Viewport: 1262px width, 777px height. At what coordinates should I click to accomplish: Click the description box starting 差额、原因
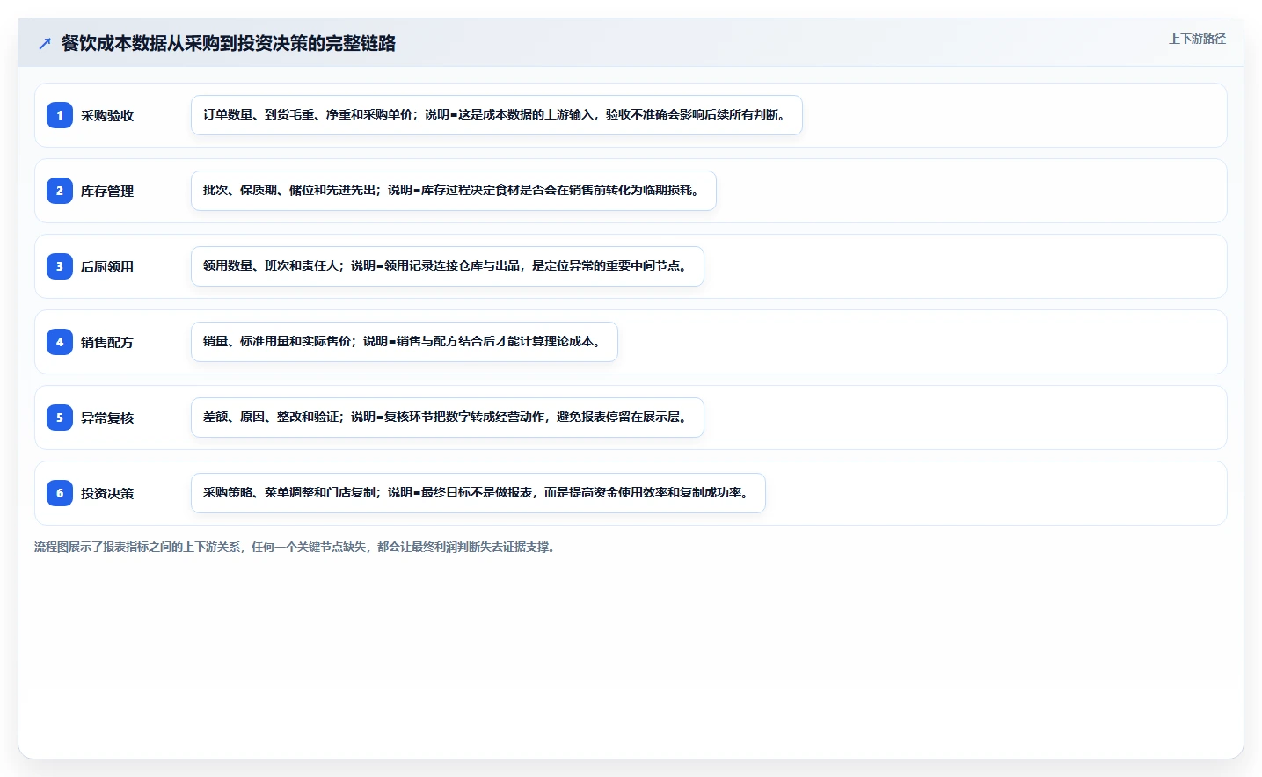click(448, 418)
